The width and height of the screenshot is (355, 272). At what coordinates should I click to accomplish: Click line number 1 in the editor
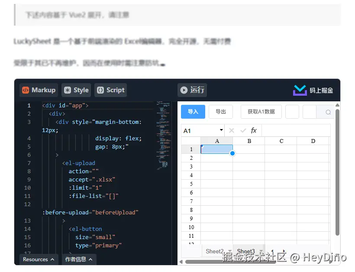point(29,106)
